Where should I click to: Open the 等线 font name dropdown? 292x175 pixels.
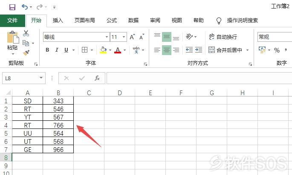point(107,37)
